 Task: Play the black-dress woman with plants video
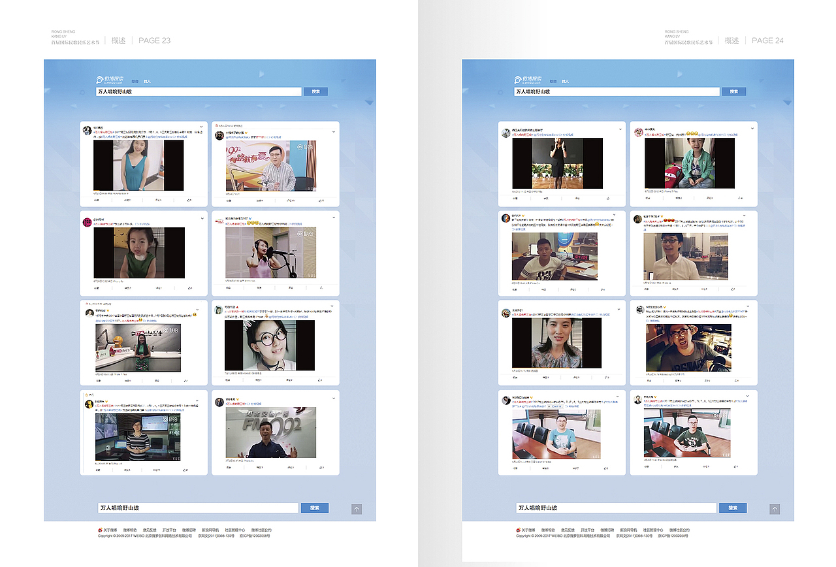[x=557, y=163]
